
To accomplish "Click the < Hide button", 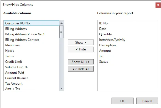I will pyautogui.click(x=81, y=49).
